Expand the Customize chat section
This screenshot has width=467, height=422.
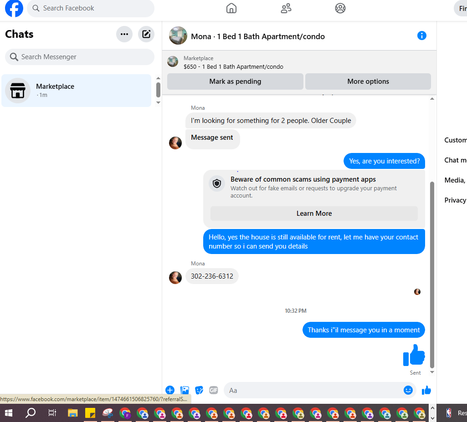[x=456, y=140]
